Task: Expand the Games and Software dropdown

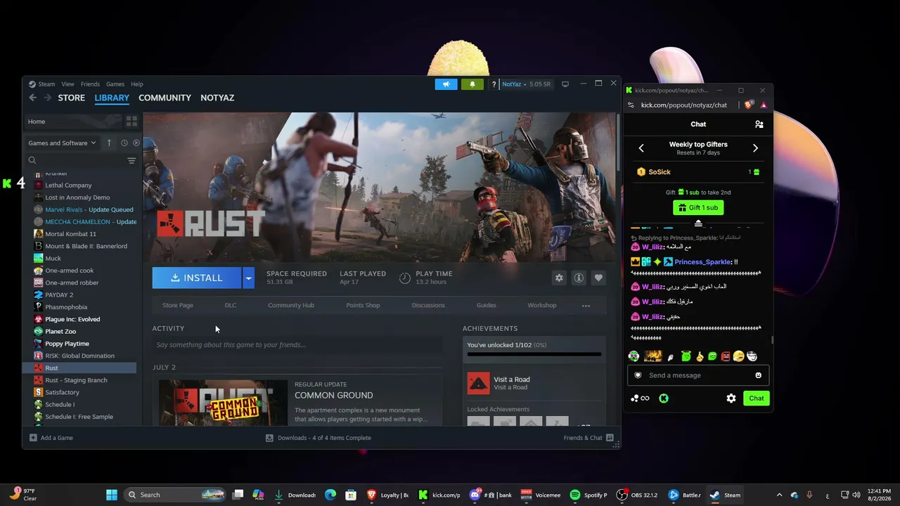Action: (62, 143)
